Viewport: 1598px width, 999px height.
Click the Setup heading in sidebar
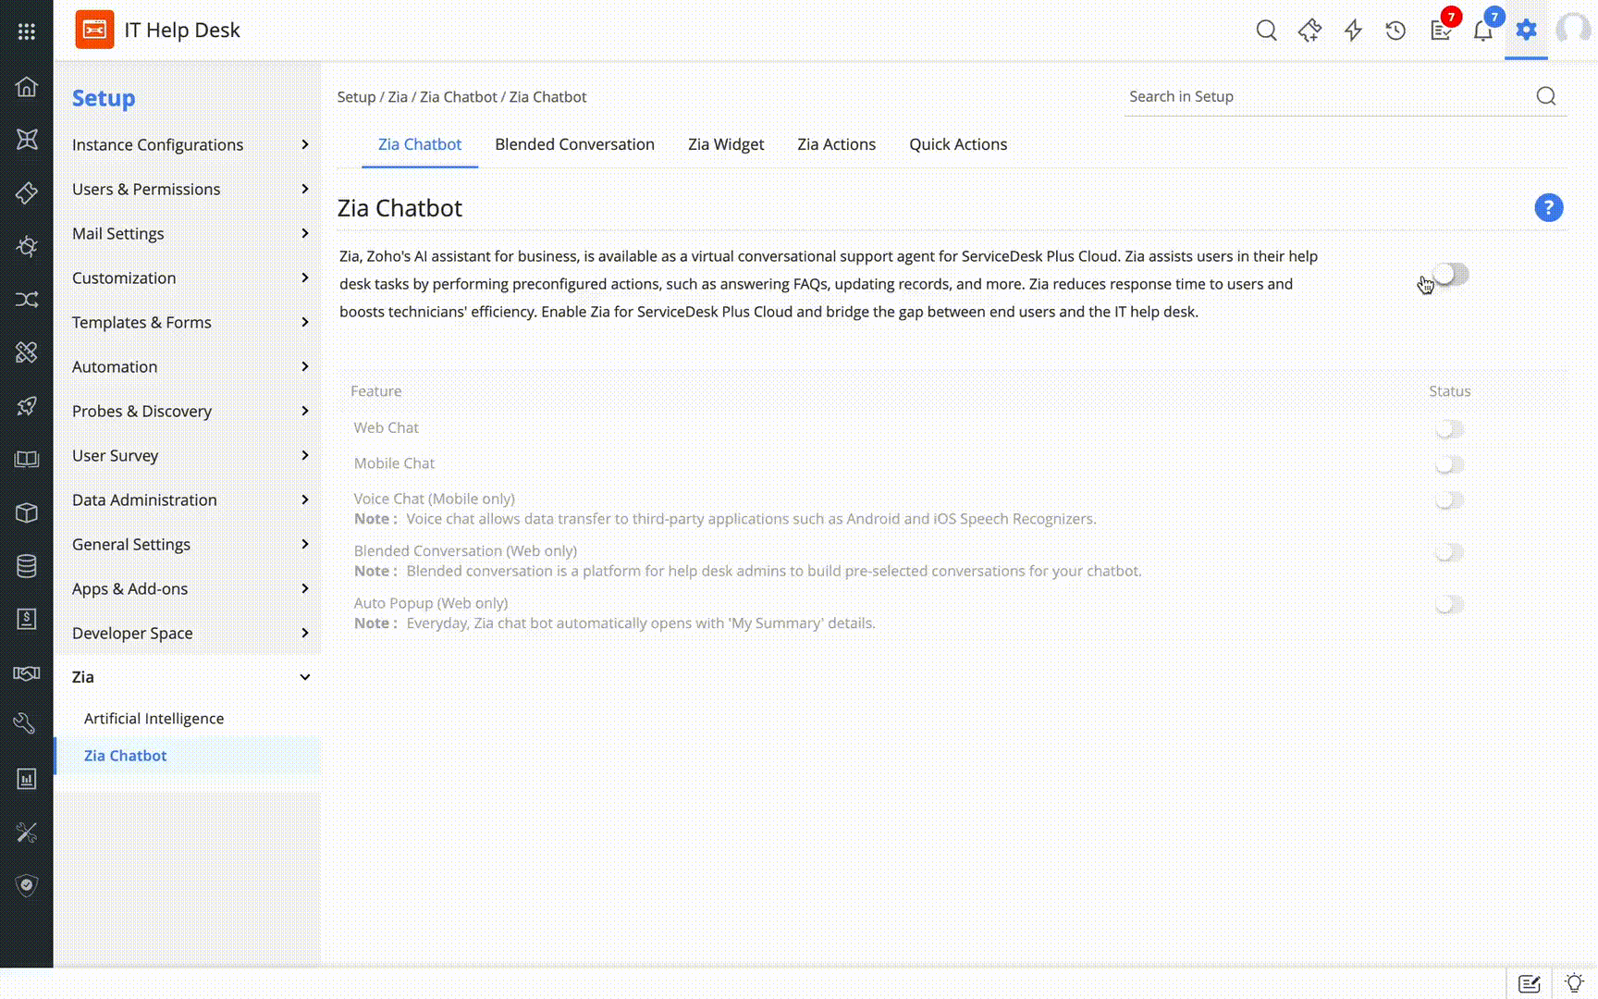[104, 98]
